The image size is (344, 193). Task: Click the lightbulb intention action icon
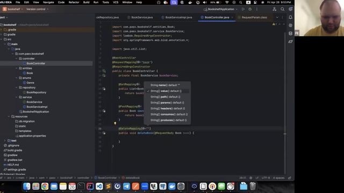point(115,123)
